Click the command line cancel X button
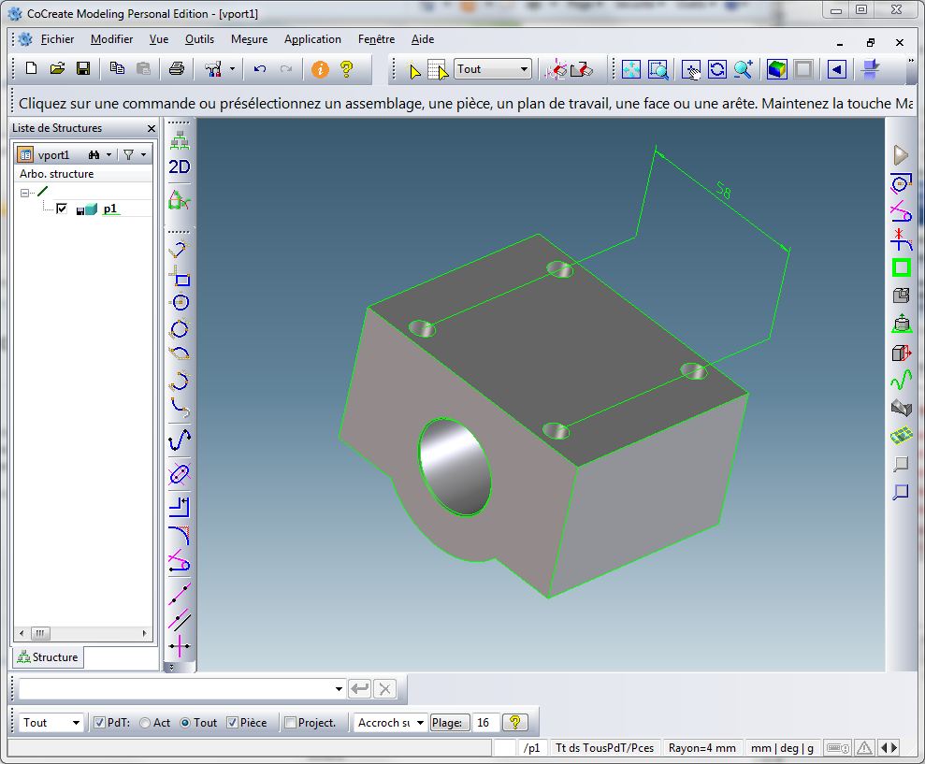 [x=385, y=688]
